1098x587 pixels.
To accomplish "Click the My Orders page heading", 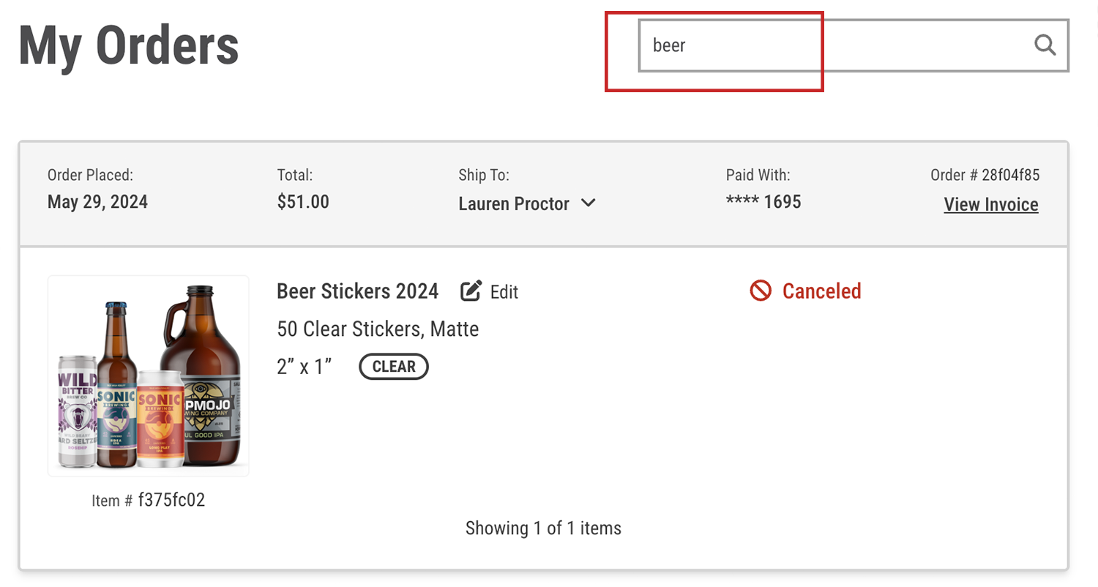I will [129, 46].
